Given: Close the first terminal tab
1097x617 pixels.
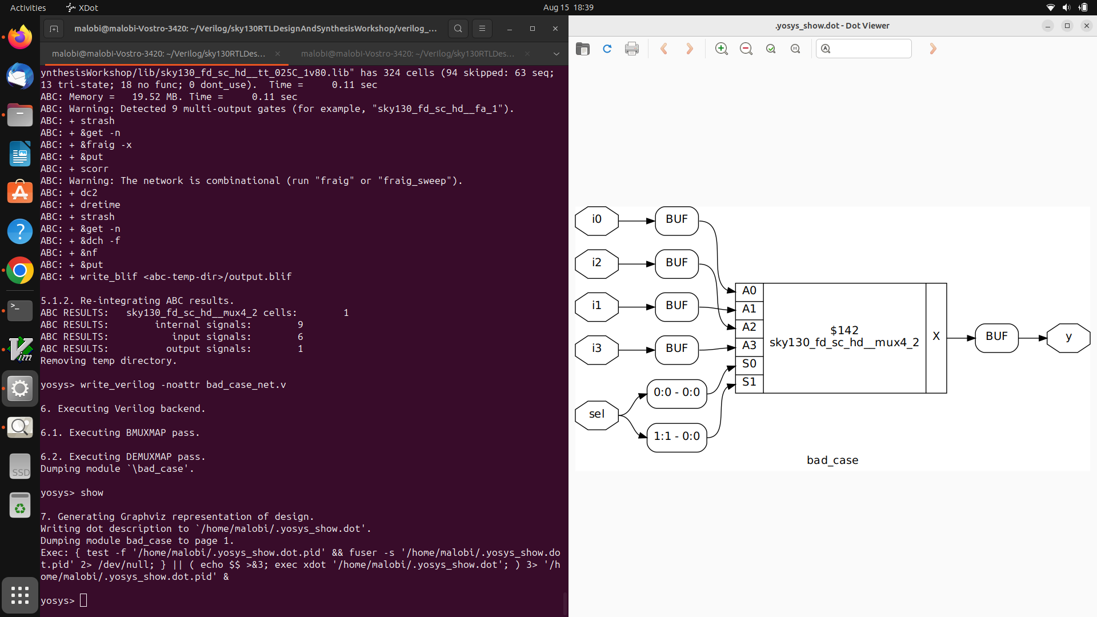Looking at the screenshot, I should (x=278, y=54).
